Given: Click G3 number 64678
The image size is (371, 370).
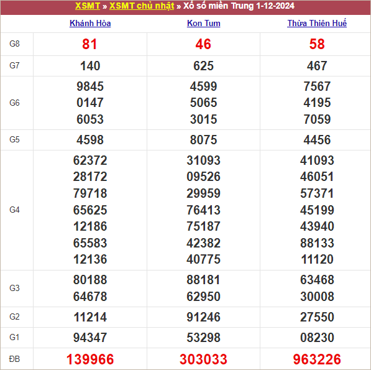Looking at the screenshot, I should tap(90, 297).
